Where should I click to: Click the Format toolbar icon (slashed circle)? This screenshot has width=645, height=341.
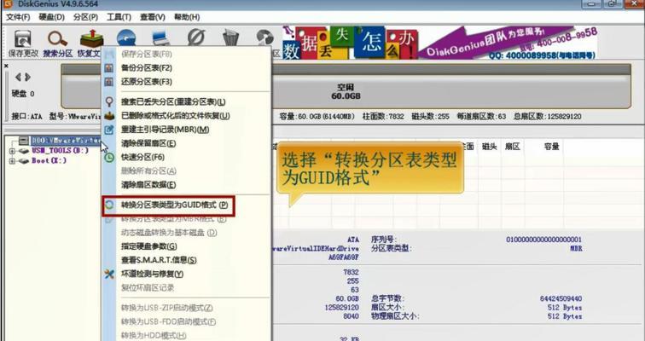196,38
